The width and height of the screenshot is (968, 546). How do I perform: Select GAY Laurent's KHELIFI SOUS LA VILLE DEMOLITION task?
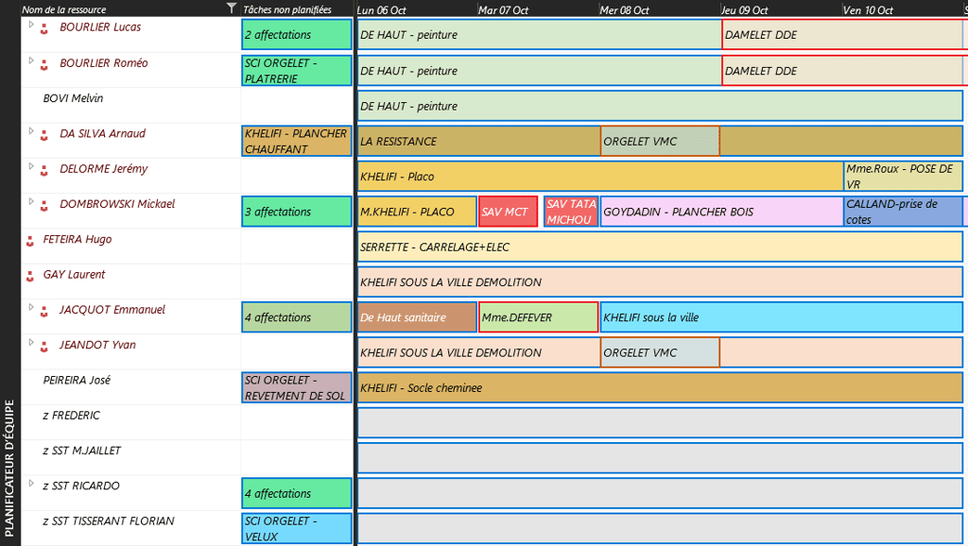pyautogui.click(x=660, y=282)
